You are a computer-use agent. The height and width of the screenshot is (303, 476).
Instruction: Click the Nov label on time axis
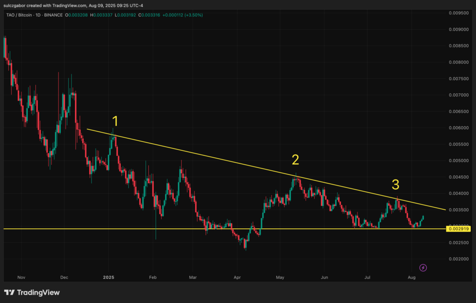point(21,277)
